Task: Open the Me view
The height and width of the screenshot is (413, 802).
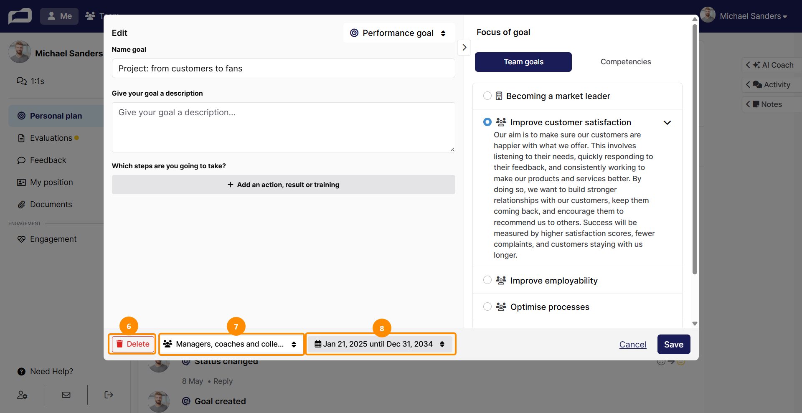Action: click(59, 16)
